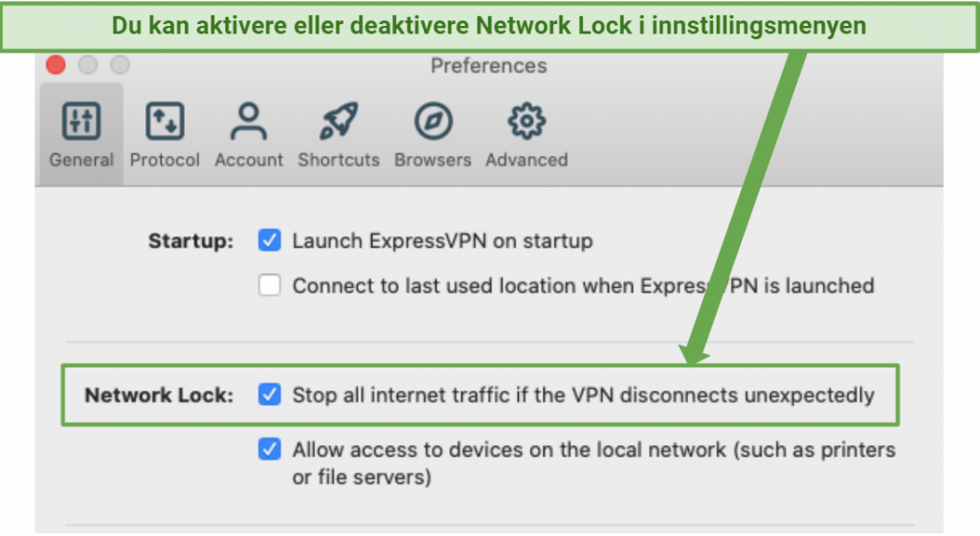Image resolution: width=980 pixels, height=536 pixels.
Task: Click the Account tab label
Action: click(x=249, y=160)
